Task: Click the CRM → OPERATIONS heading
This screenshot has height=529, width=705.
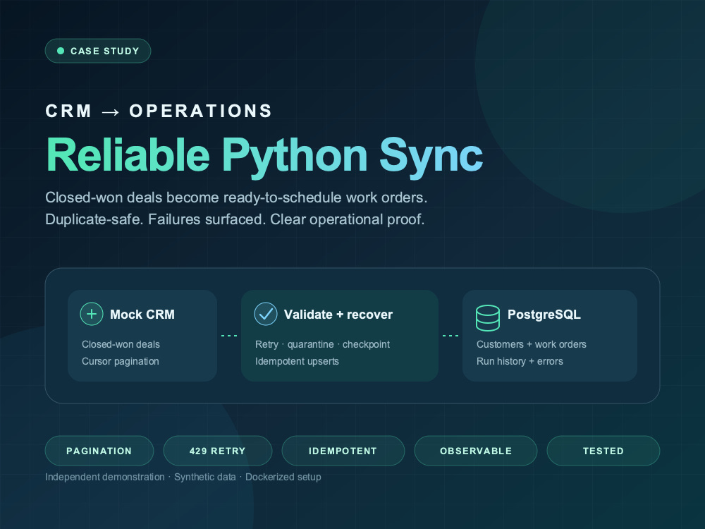Action: point(159,111)
